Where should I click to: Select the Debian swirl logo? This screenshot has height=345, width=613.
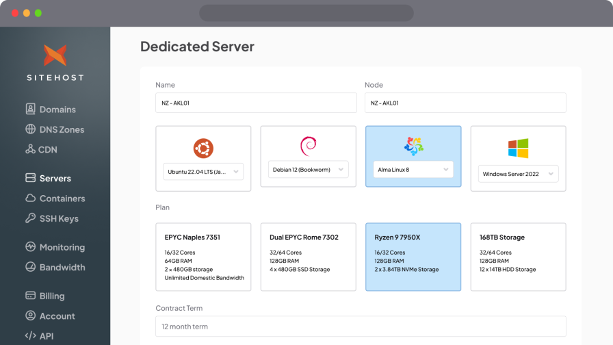coord(308,146)
